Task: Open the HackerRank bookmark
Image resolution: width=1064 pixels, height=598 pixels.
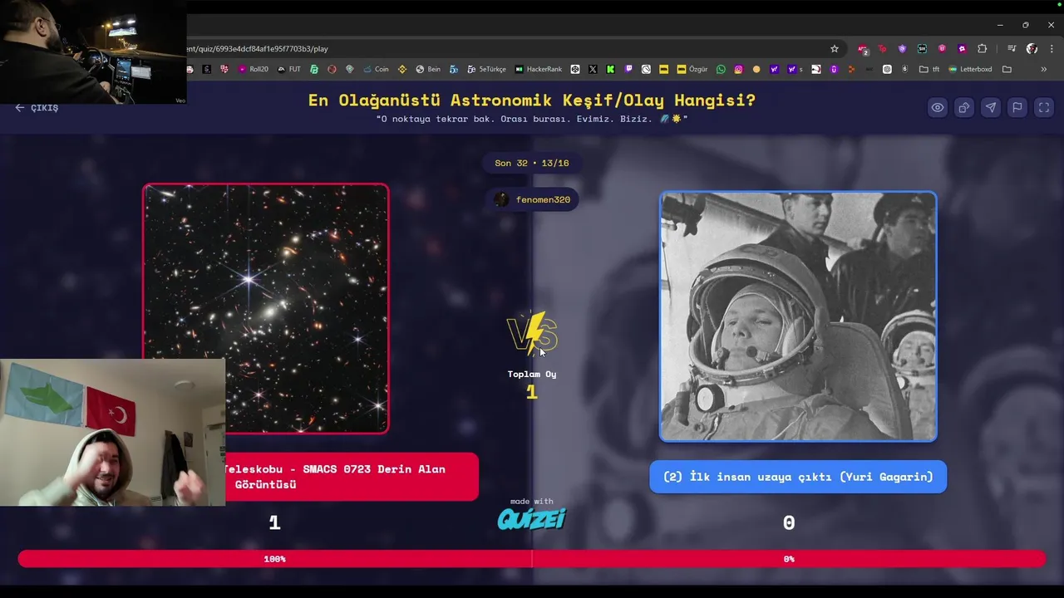Action: 539,69
